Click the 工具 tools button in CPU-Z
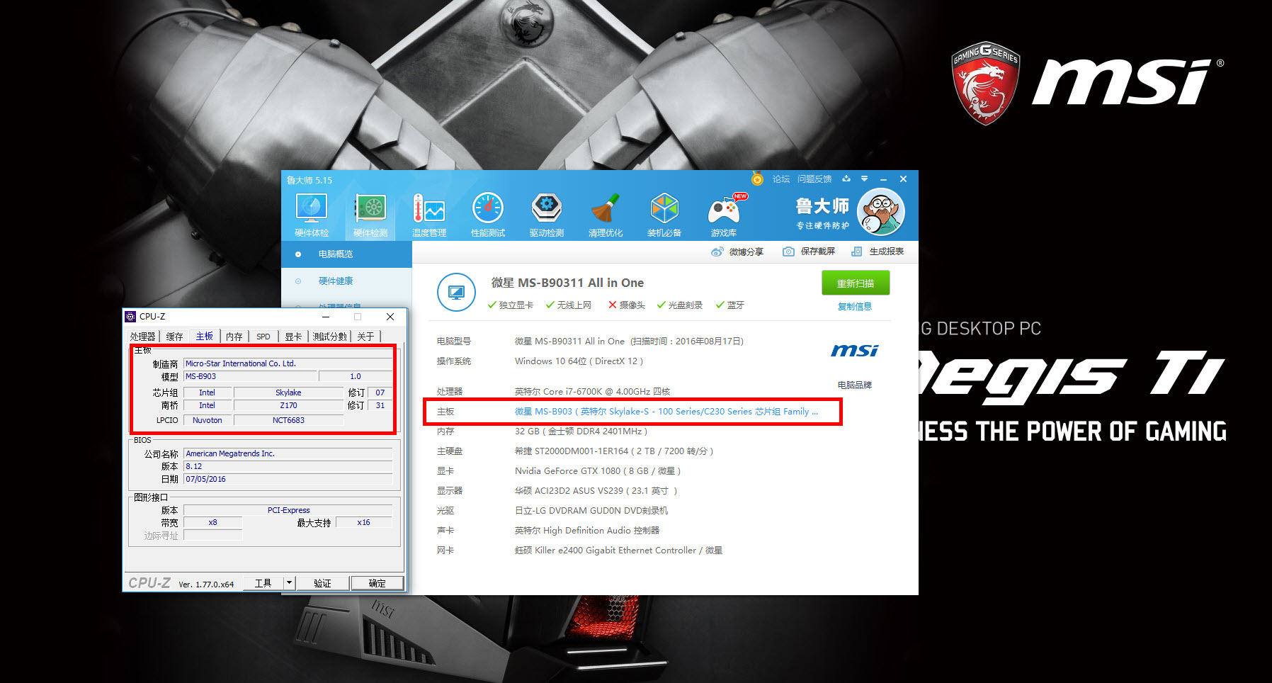 [263, 583]
